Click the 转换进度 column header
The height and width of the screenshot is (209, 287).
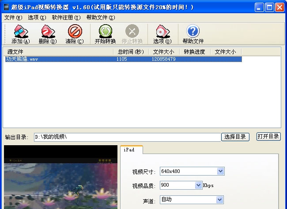pos(195,52)
